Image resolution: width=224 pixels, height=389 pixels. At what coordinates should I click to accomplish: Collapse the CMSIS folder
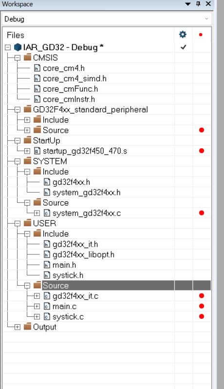click(18, 58)
